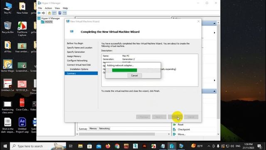Click the Finish wizard button
This screenshot has height=150, width=266.
(x=175, y=117)
